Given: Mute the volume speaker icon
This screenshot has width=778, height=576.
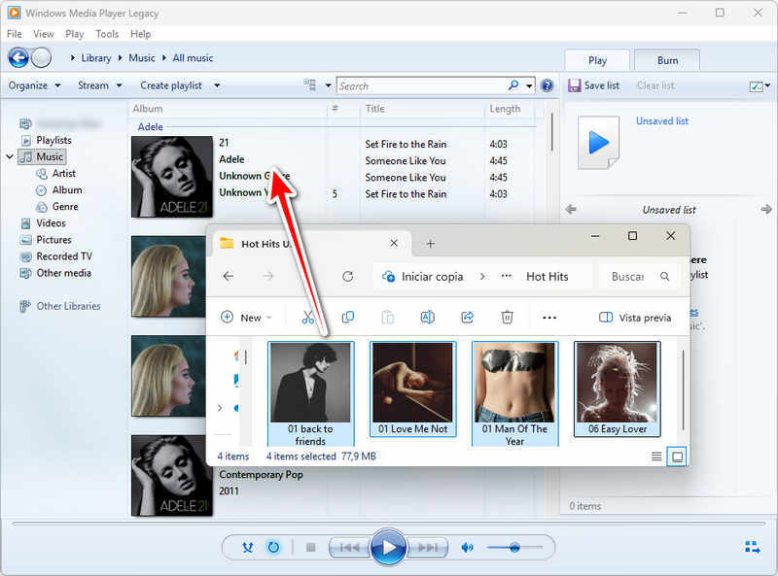Looking at the screenshot, I should click(x=468, y=548).
